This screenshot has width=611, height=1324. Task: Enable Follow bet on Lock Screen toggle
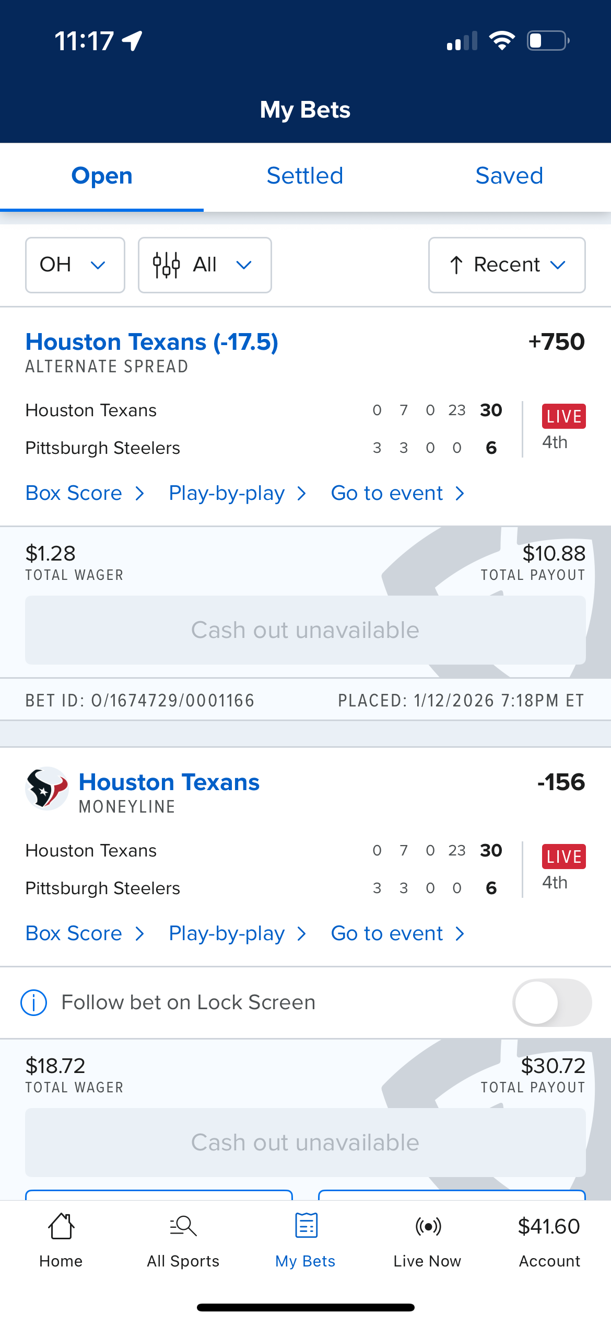552,1003
